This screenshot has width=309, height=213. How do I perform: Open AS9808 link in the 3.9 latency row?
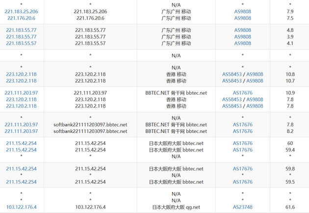point(242,37)
